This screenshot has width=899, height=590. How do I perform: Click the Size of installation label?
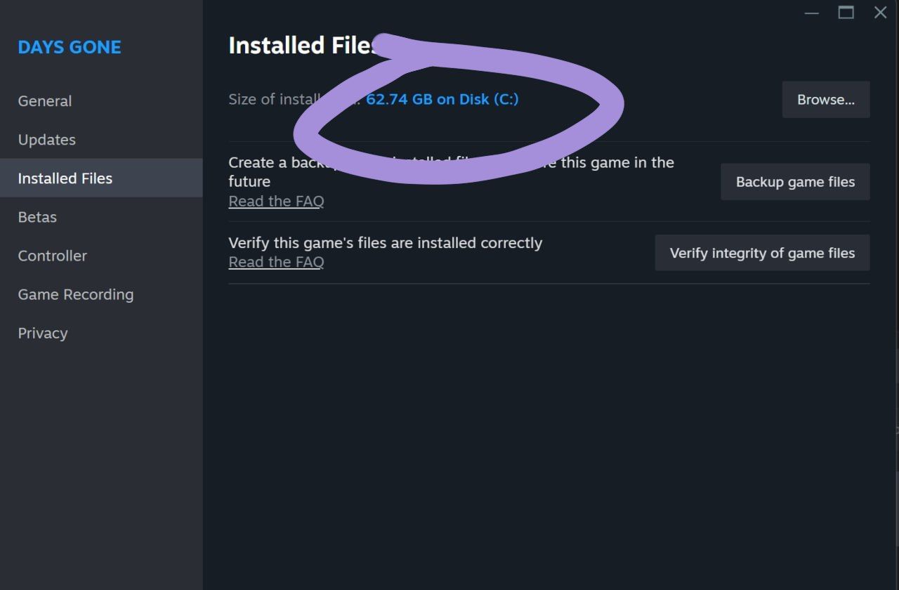(x=294, y=99)
